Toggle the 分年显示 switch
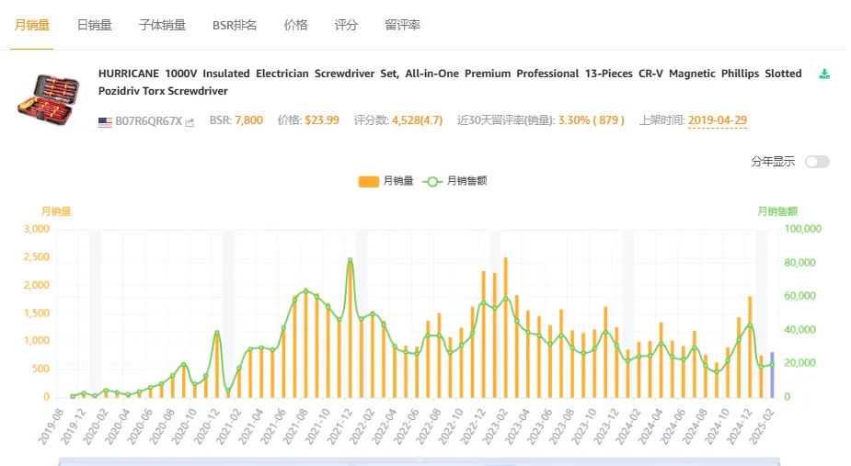This screenshot has width=851, height=466. pos(817,162)
